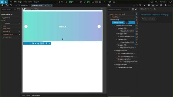Toggle the tree filter funnel icon

pos(133,9)
